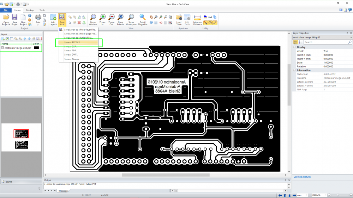Collapse the Information properties group
This screenshot has height=198, width=353.
tap(294, 70)
